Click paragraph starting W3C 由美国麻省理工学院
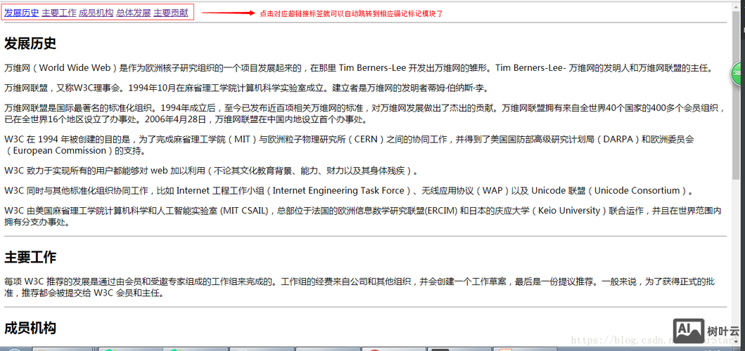 pos(363,216)
